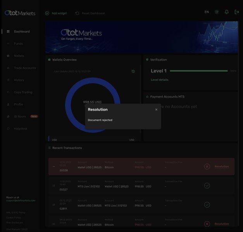Click Resolution link for transaction 55328

click(x=222, y=166)
